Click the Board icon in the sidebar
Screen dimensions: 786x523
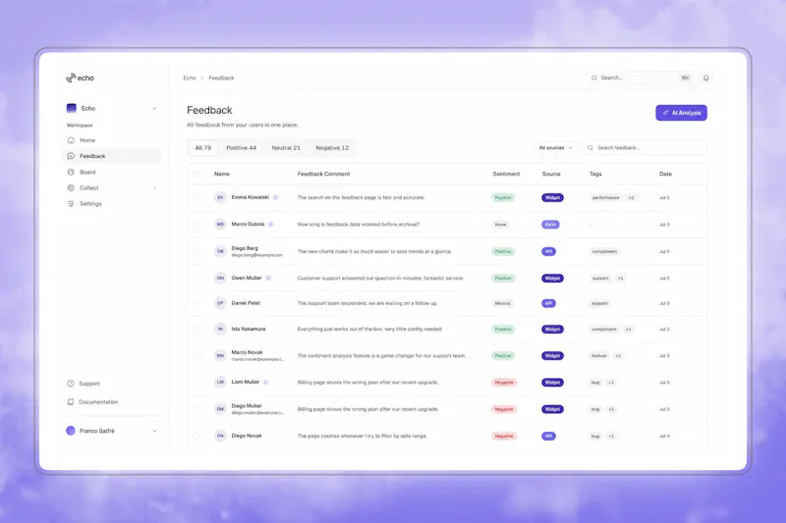71,172
